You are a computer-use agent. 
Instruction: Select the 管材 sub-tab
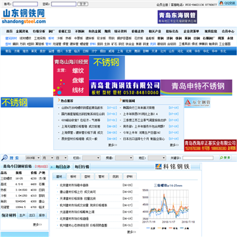point(101,176)
